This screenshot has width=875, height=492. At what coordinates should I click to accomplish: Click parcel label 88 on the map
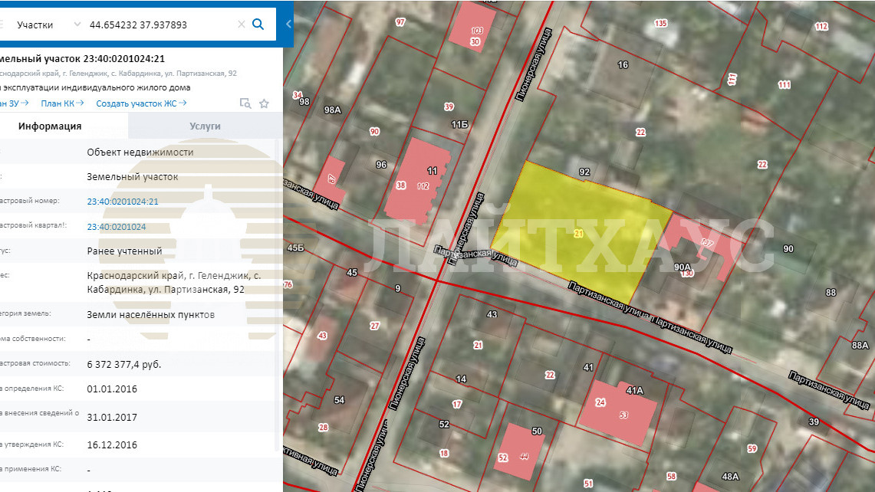831,292
